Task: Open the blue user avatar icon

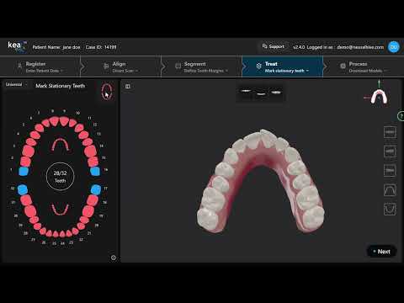Action: [393, 47]
